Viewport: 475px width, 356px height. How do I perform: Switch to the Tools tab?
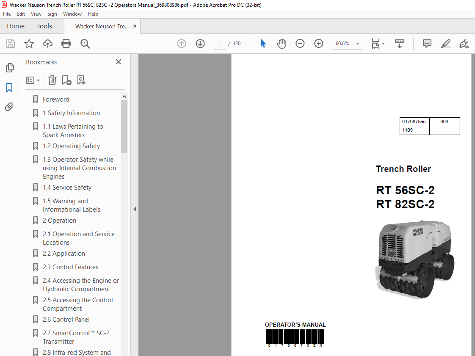[x=44, y=26]
